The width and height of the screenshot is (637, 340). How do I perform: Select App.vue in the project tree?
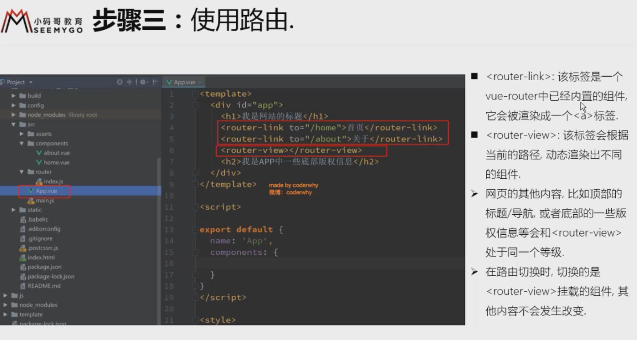click(46, 191)
